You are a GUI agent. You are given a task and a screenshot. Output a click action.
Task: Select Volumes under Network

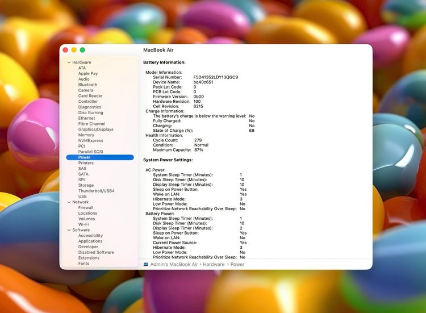click(x=87, y=219)
